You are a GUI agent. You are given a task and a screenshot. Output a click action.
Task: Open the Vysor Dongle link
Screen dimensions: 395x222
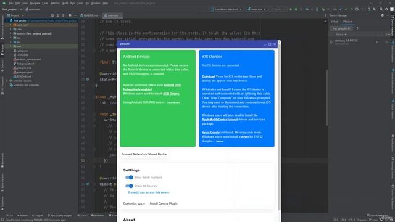pos(210,132)
